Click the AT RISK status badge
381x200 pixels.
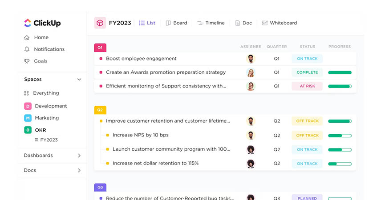(307, 86)
